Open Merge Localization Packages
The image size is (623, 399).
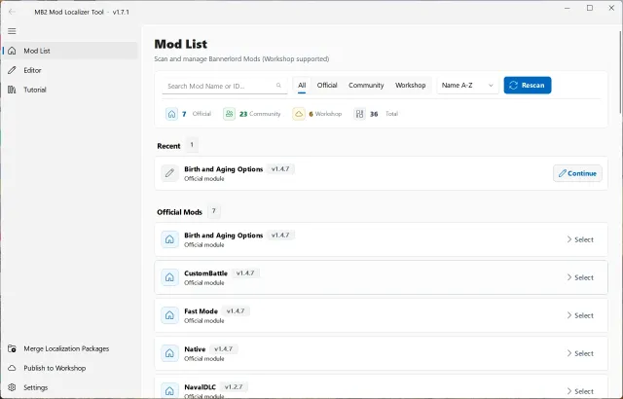(x=70, y=348)
